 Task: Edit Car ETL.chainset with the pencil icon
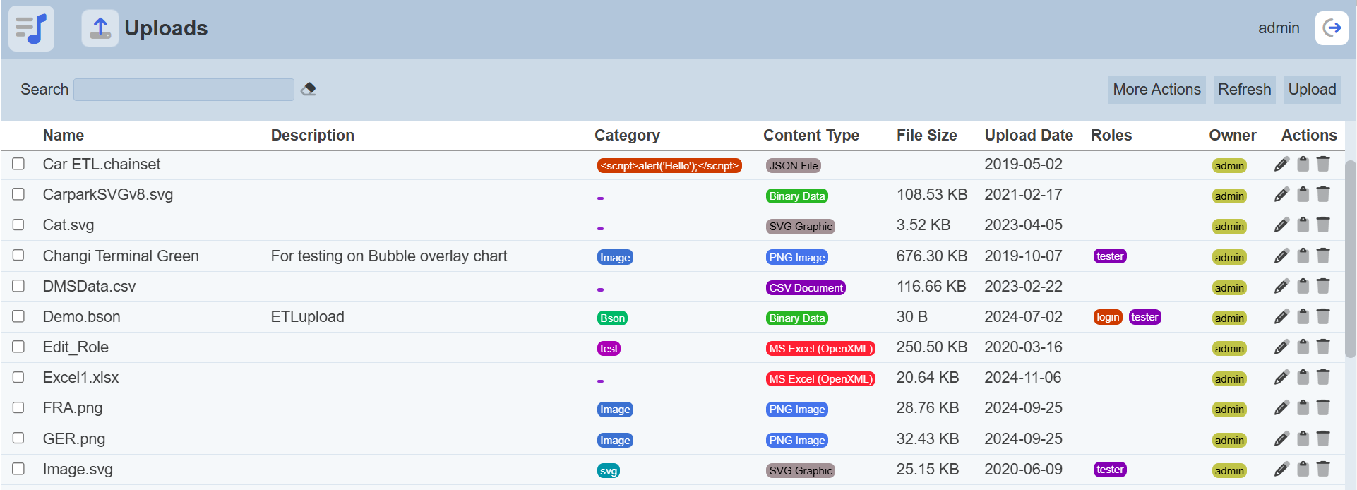[1281, 165]
